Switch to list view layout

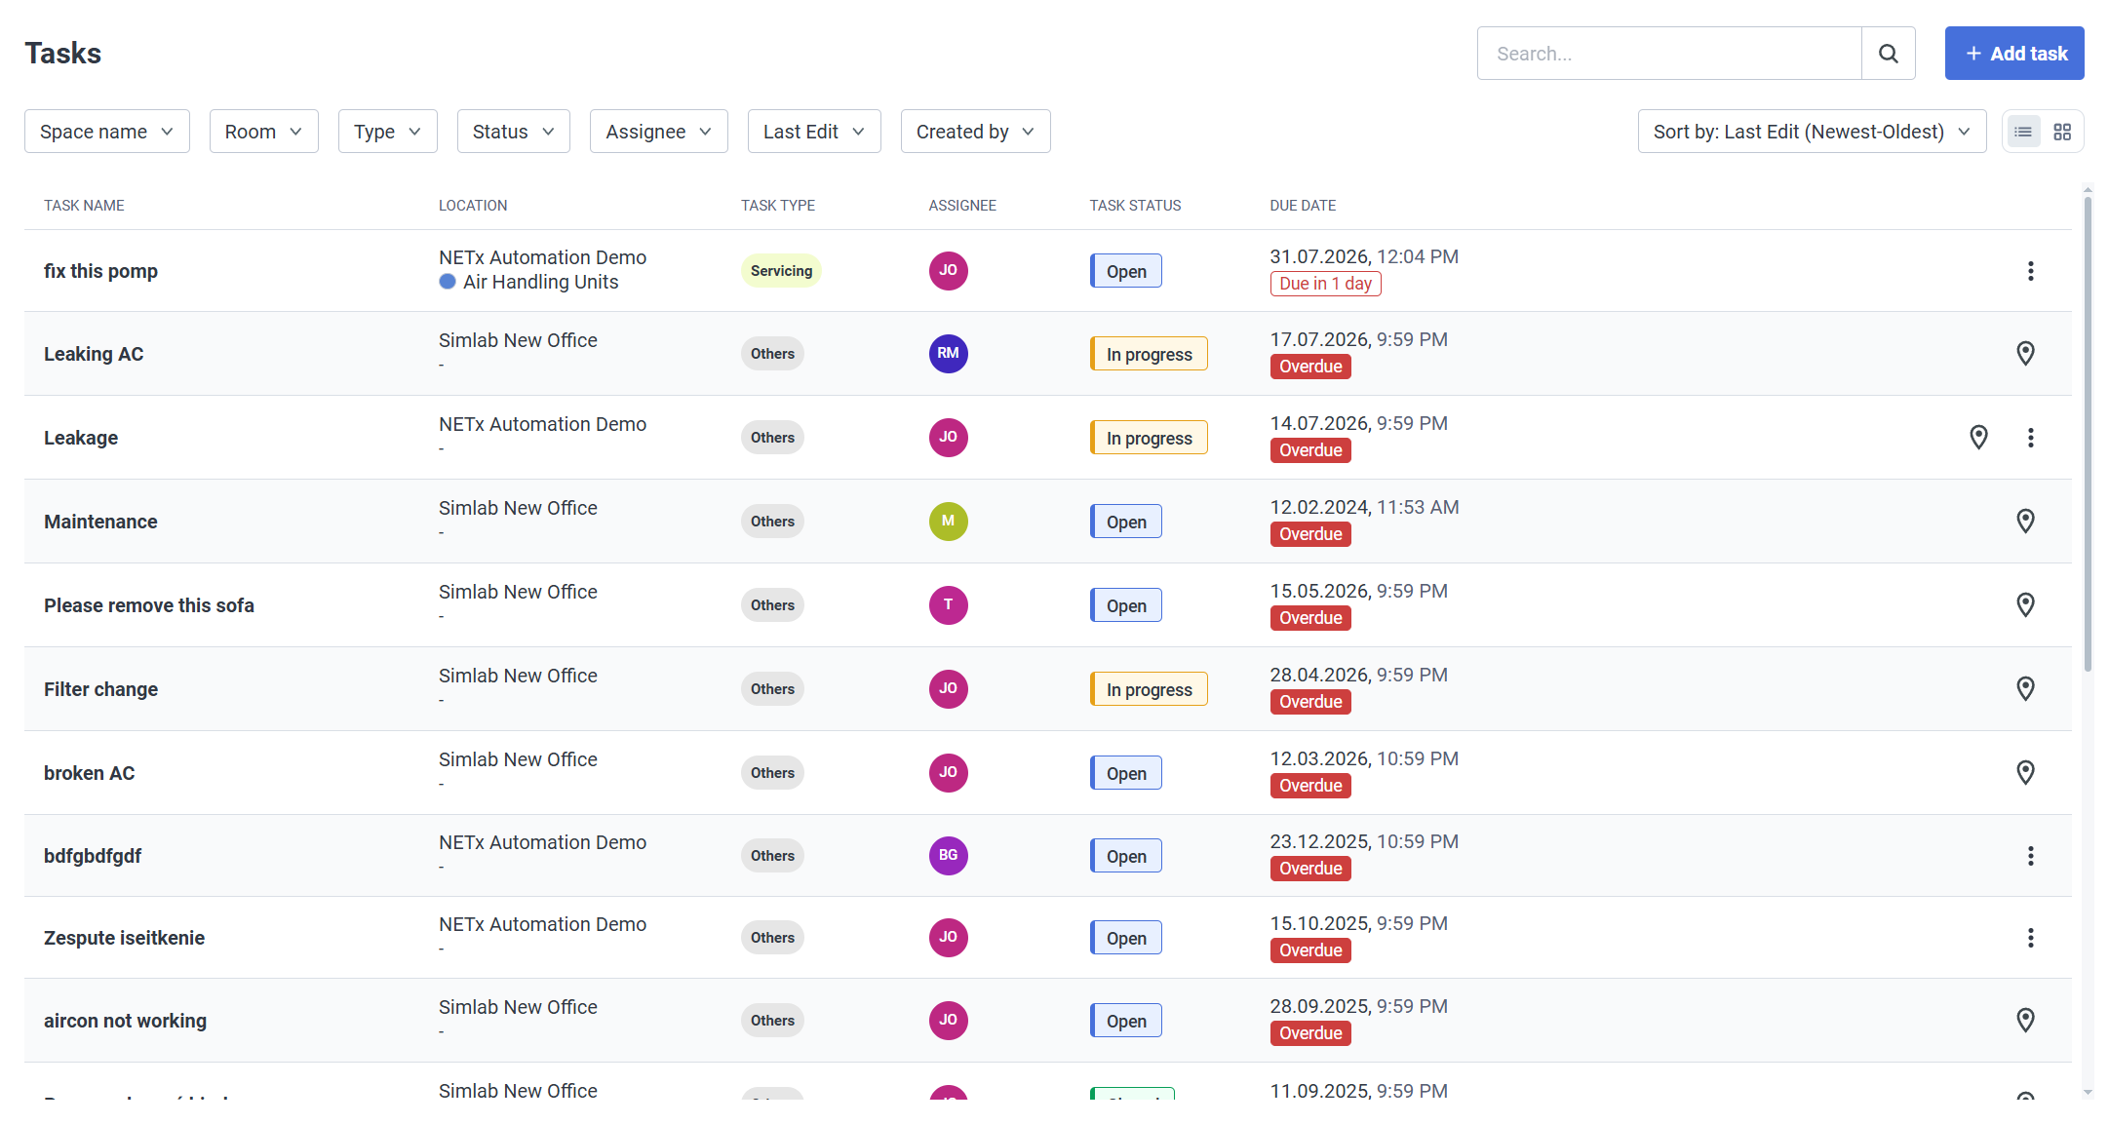click(x=2023, y=132)
